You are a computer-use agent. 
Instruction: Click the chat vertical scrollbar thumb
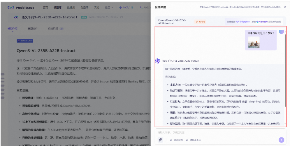[x=285, y=70]
